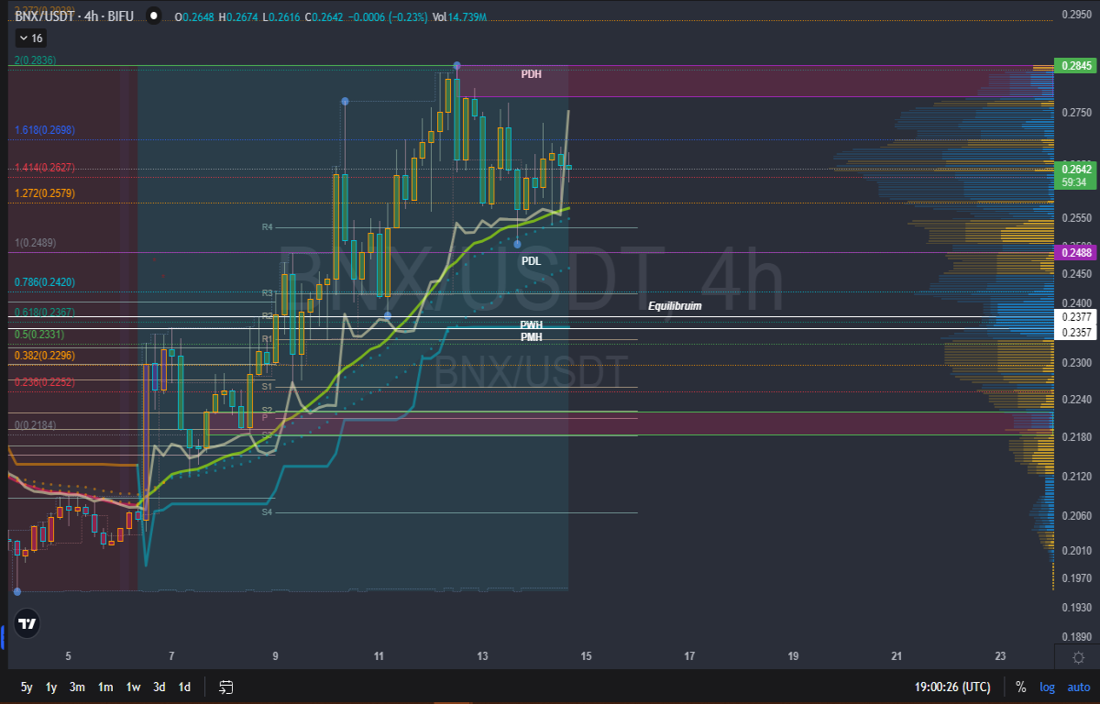The image size is (1100, 704).
Task: Click the green 0.2845 price label
Action: pos(1076,65)
